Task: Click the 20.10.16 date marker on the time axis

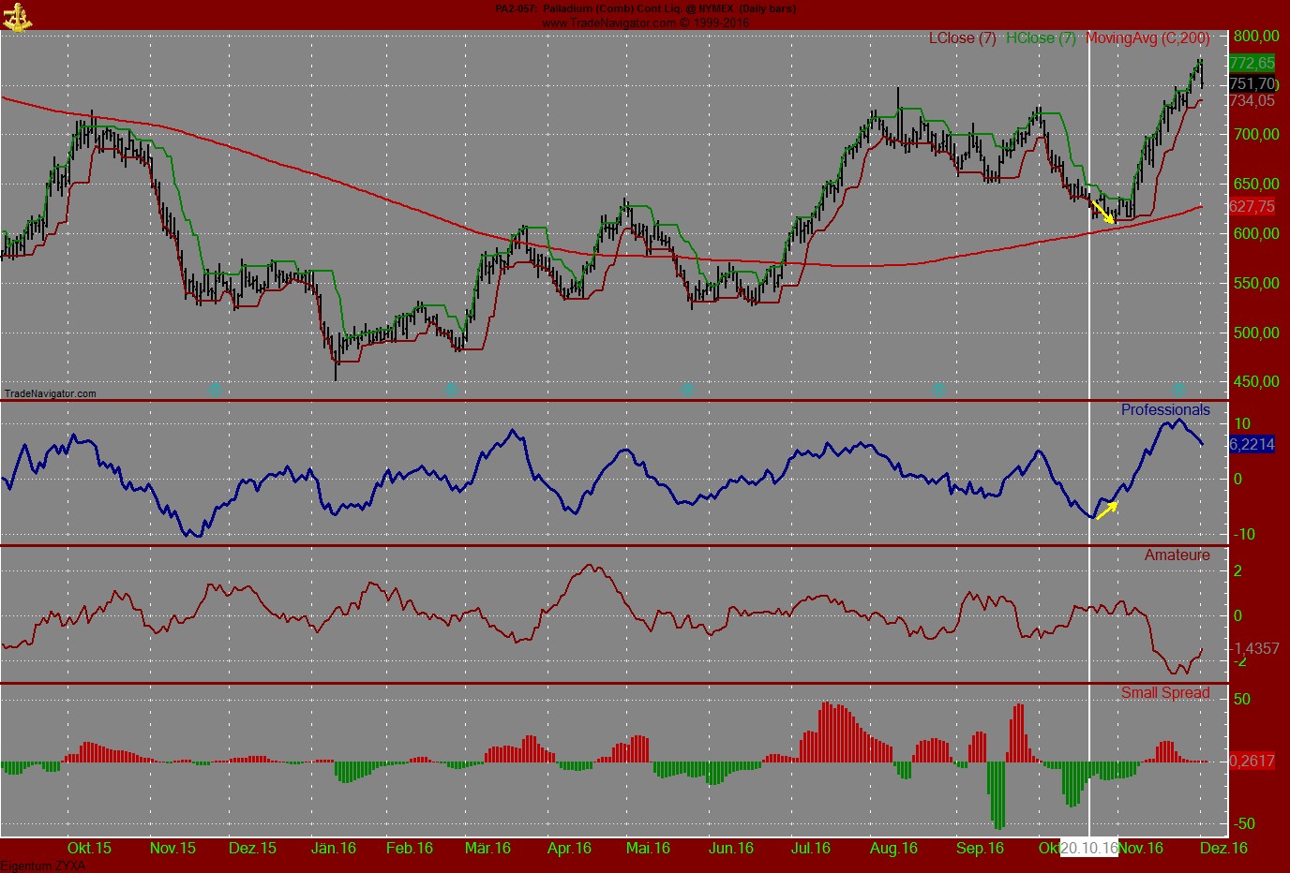Action: pos(1088,848)
